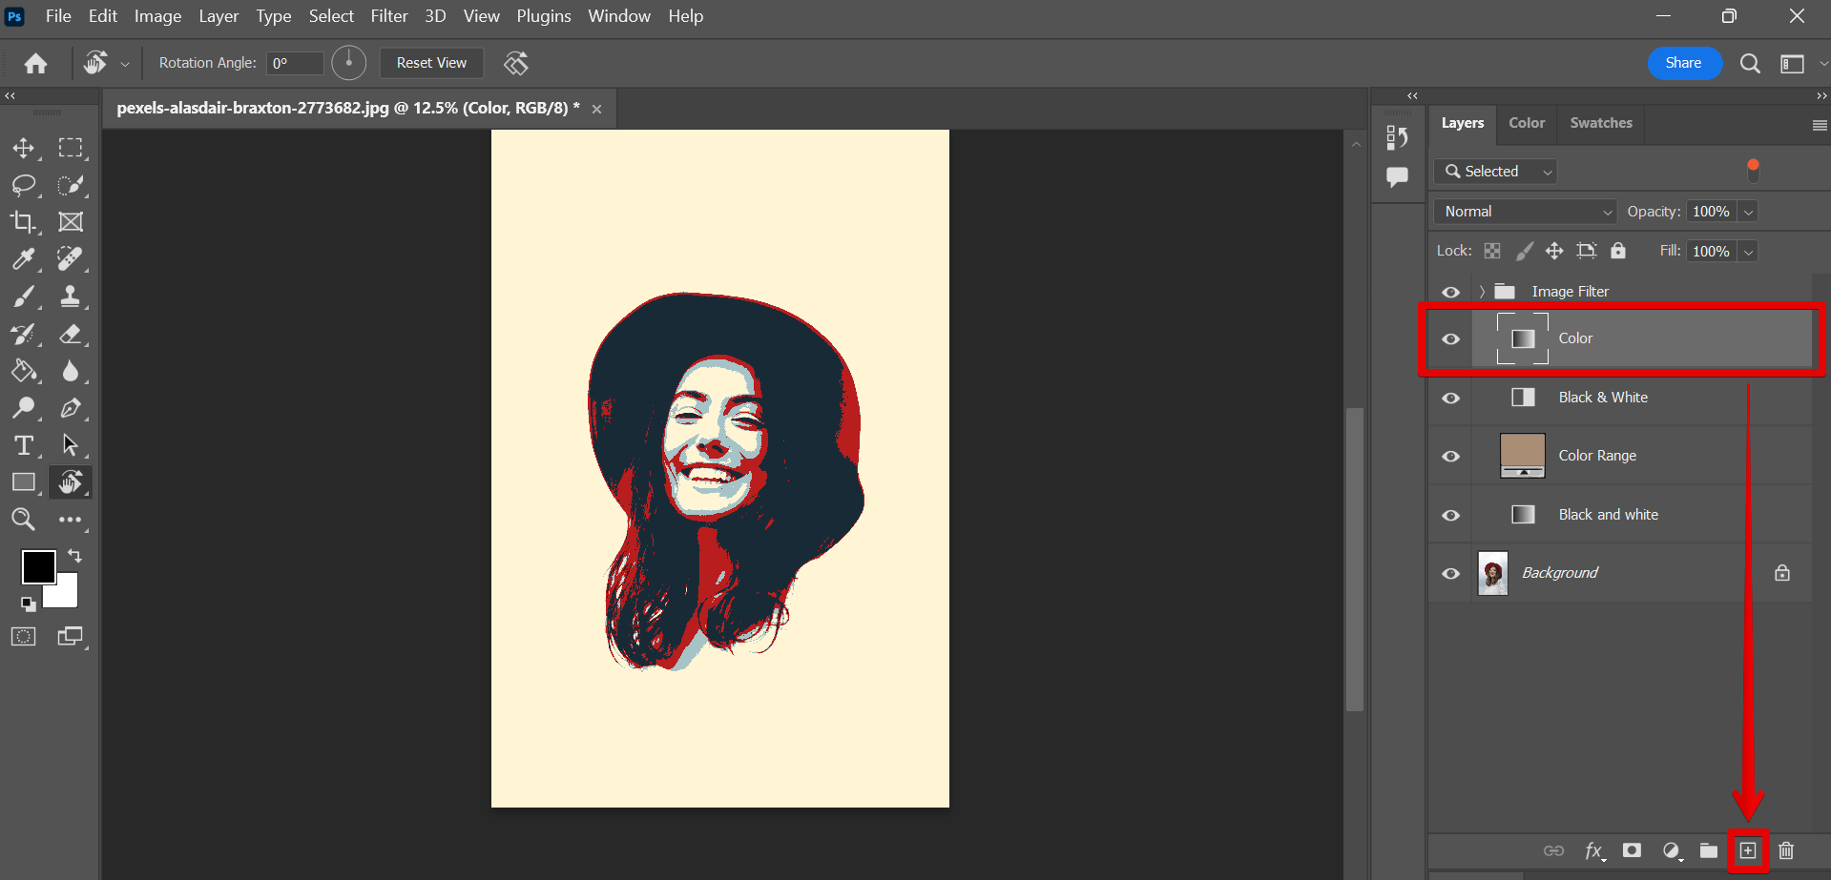This screenshot has width=1831, height=880.
Task: Click the Share button
Action: pyautogui.click(x=1683, y=63)
